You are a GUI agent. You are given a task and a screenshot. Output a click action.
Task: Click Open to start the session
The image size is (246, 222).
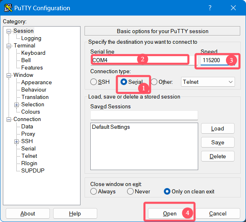tap(170, 213)
